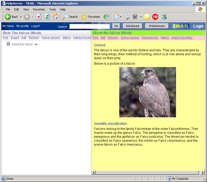Open the Favorites menu
Screen dimensions: 207x182
39,9
